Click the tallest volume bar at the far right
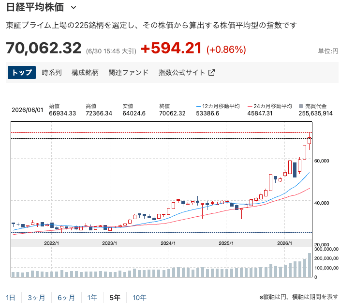Screen dimensions: 355x305 (310, 265)
